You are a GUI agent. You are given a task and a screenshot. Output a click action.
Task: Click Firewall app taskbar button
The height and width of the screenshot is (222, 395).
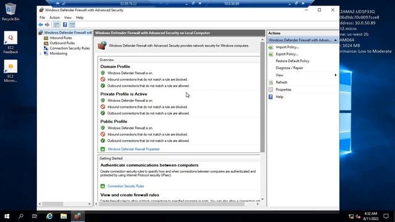point(78,216)
